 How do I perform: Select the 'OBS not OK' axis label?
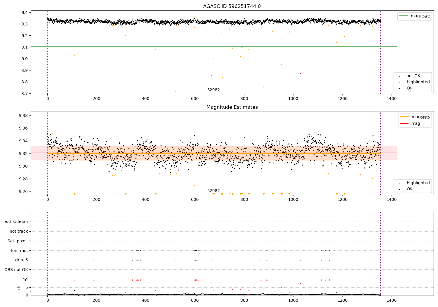[16, 270]
